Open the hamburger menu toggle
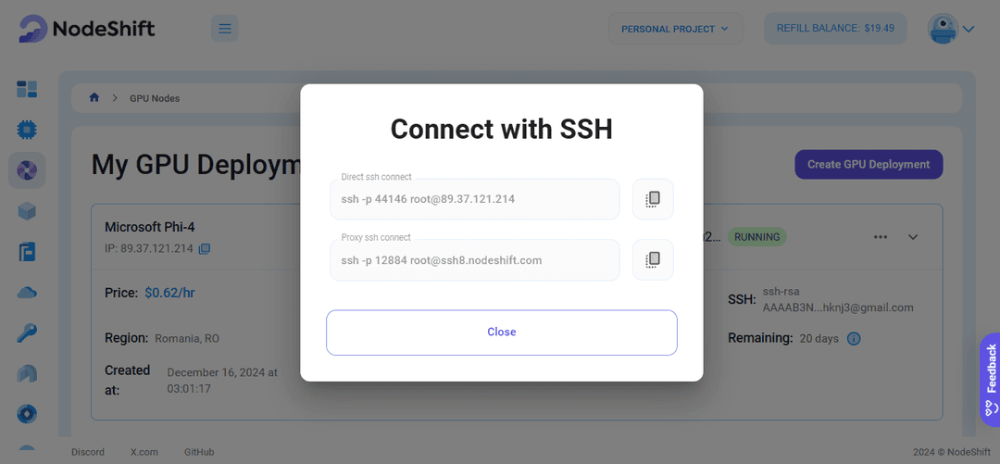The image size is (1000, 464). point(224,29)
